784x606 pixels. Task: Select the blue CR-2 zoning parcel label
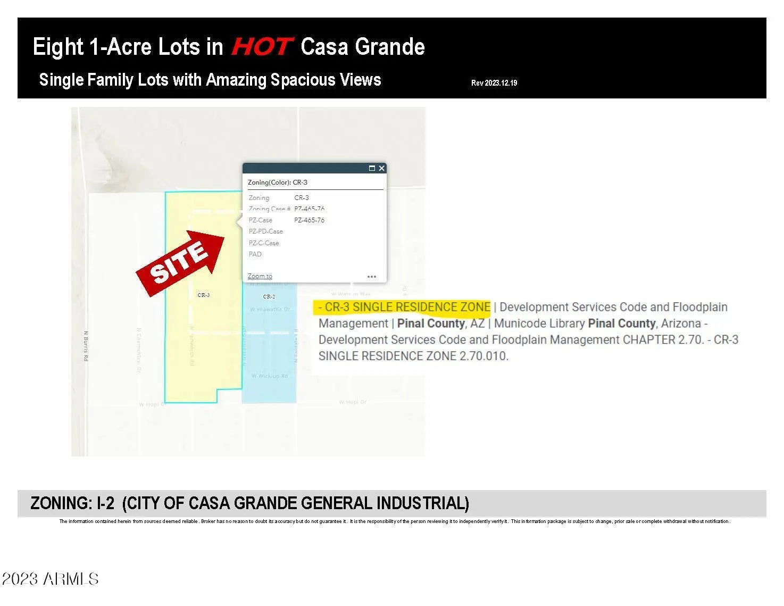click(269, 296)
